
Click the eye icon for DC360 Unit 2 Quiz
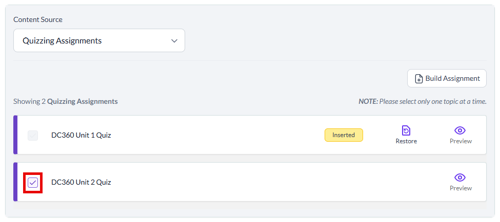(x=460, y=177)
